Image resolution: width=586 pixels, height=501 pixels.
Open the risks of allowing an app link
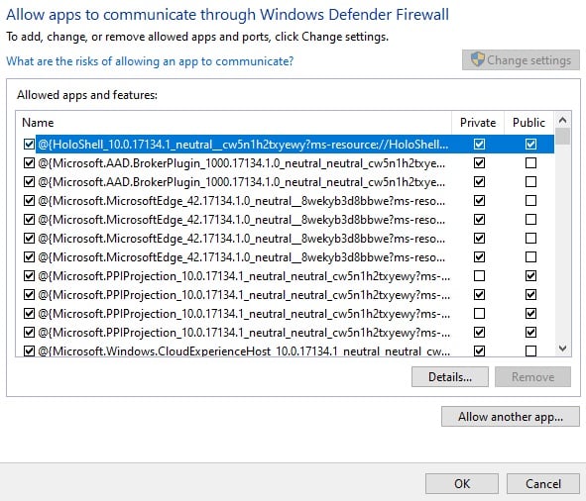coord(150,61)
